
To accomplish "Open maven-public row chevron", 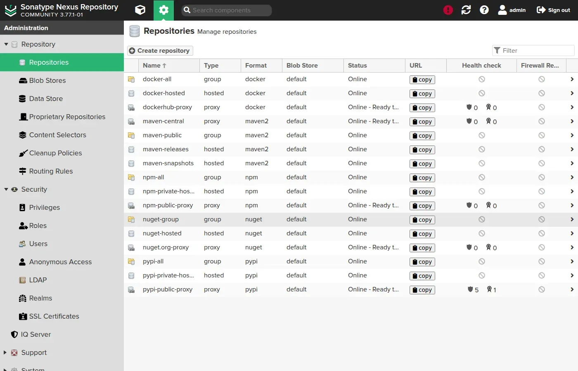I will 572,135.
